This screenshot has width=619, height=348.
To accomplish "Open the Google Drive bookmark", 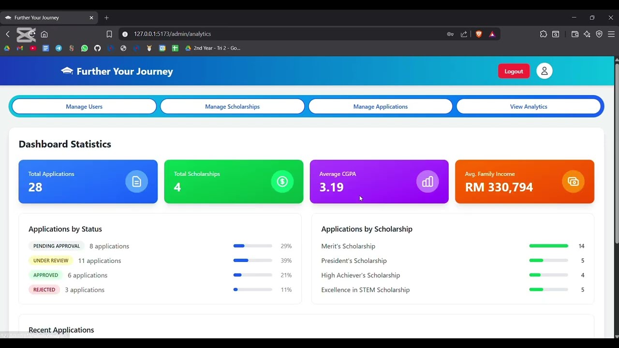I will pos(7,48).
